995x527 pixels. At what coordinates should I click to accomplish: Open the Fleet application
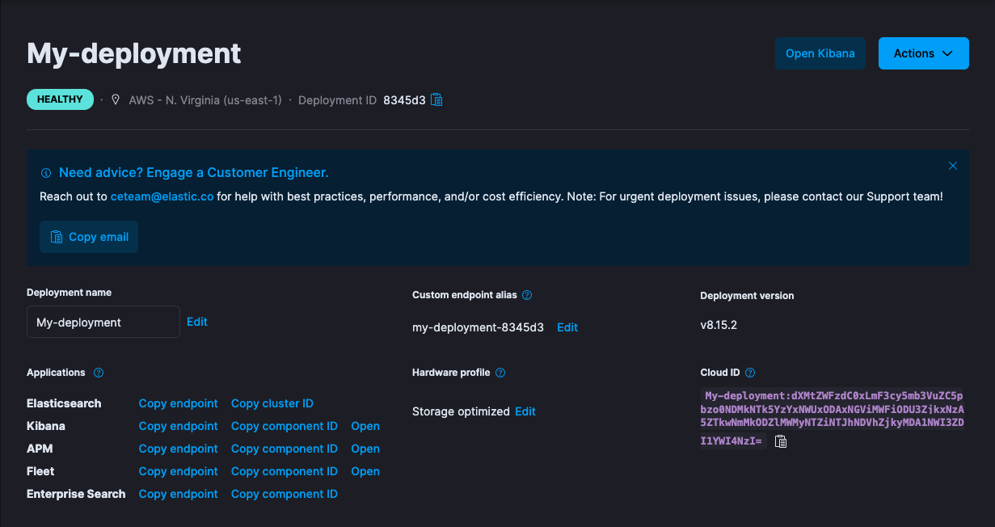point(365,471)
